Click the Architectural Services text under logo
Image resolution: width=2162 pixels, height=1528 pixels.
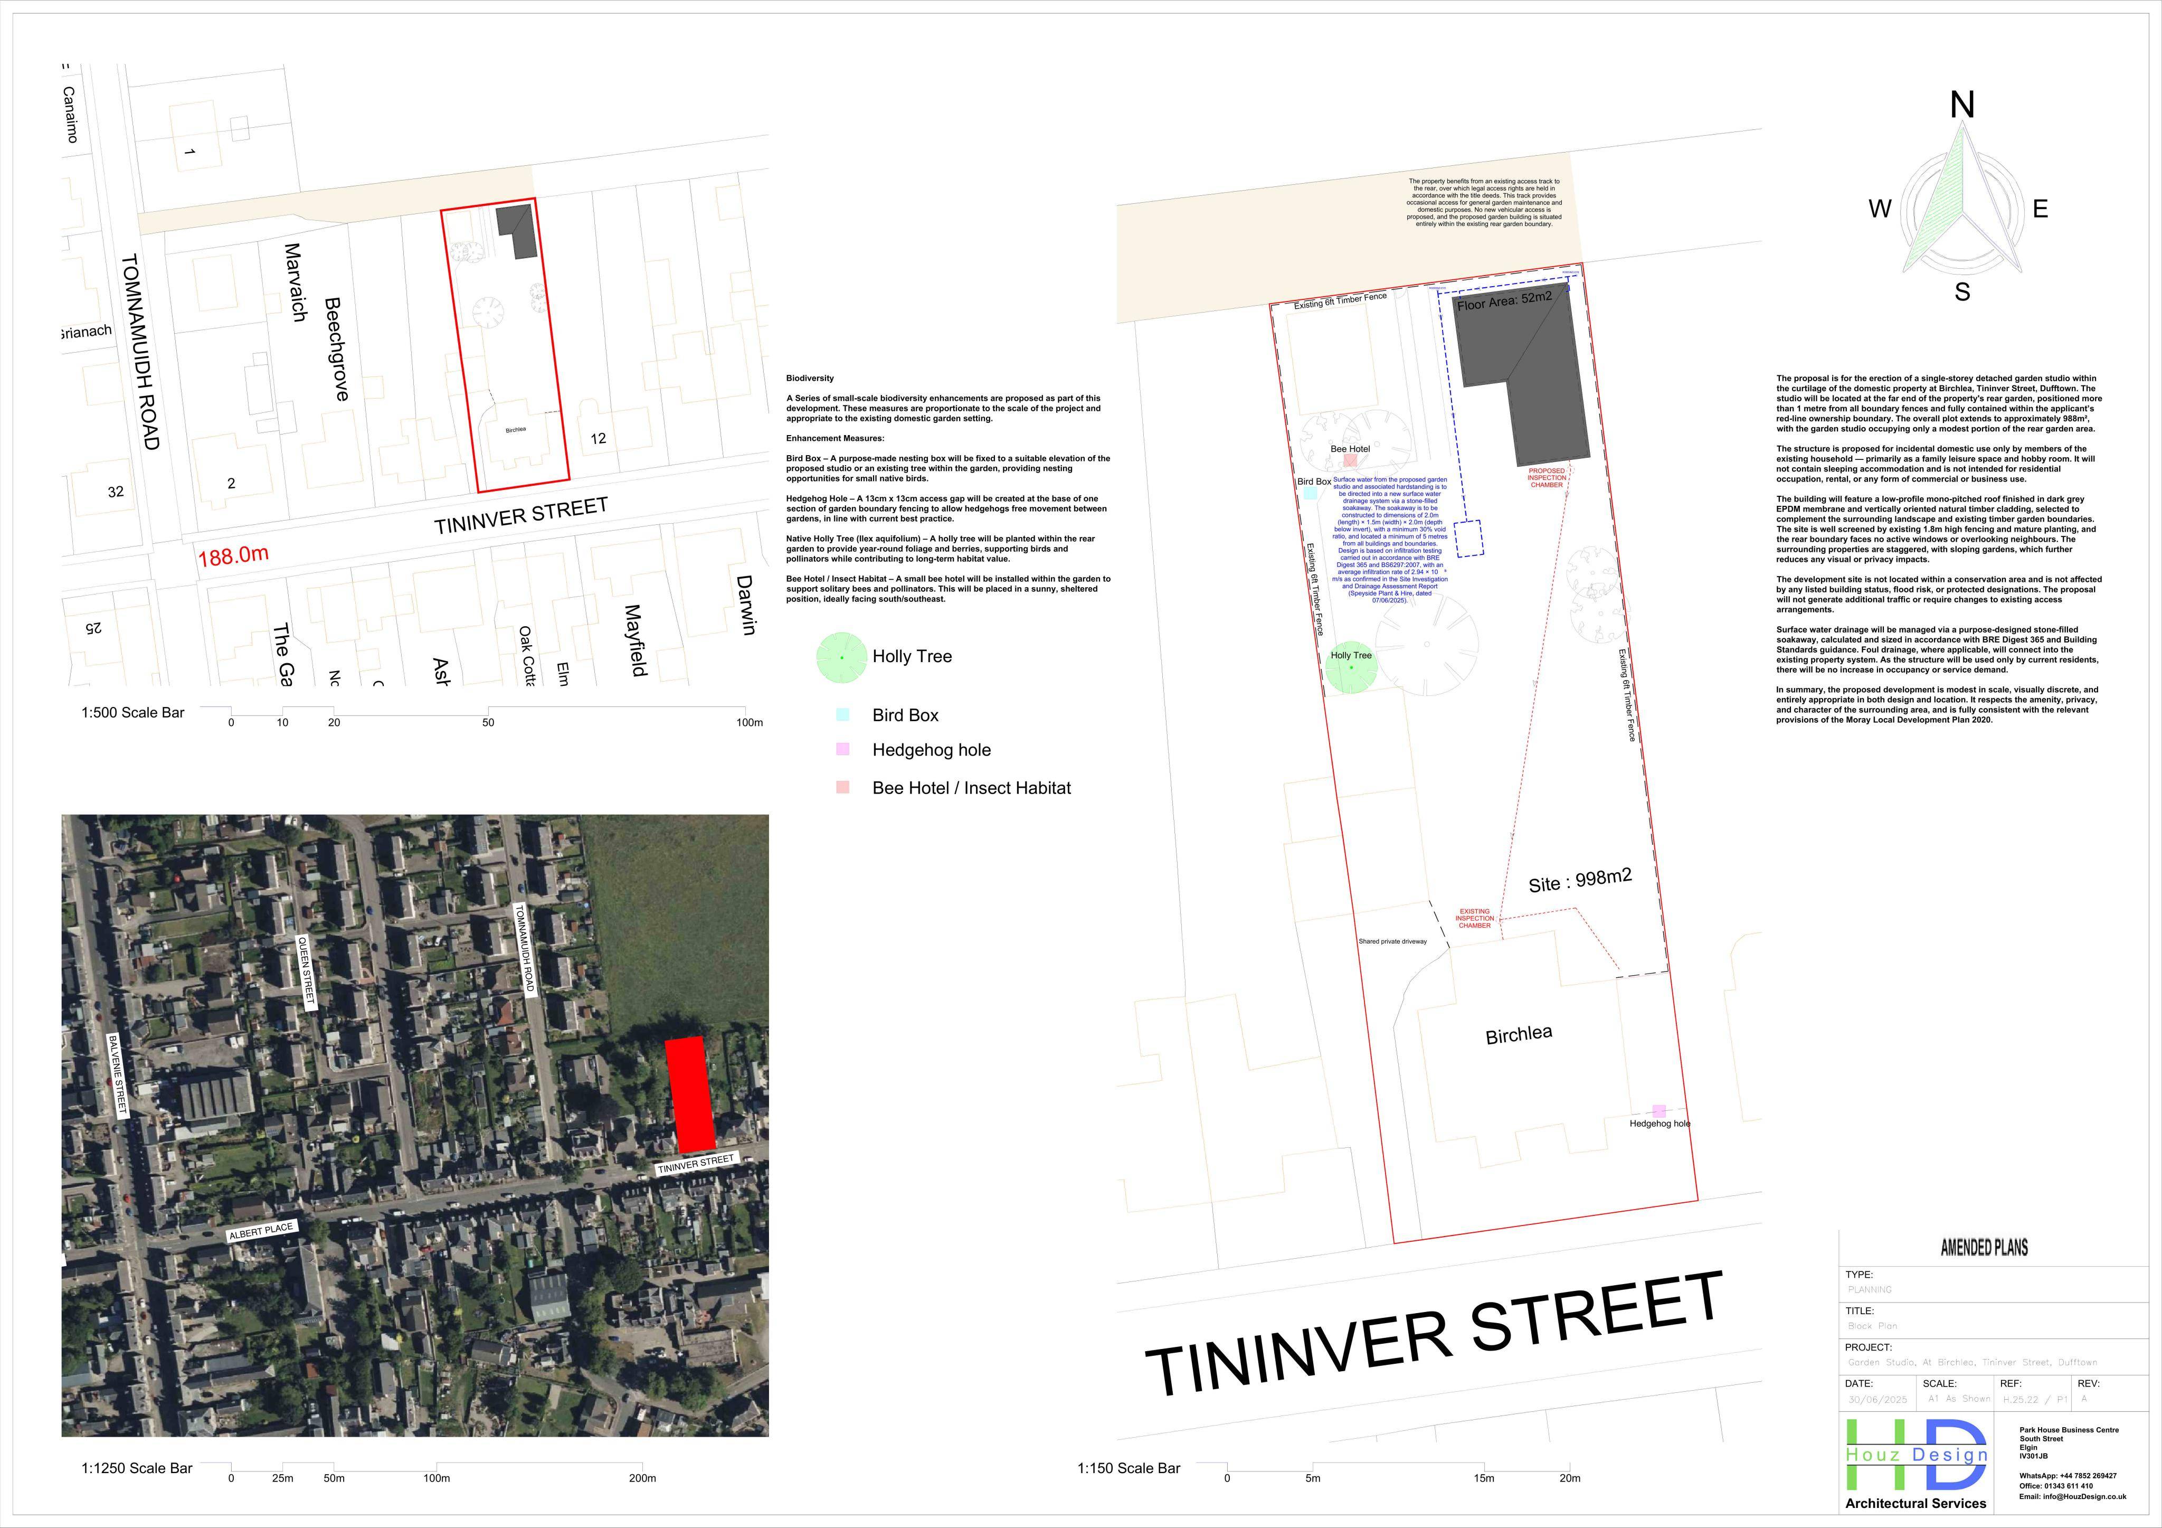coord(1916,1504)
